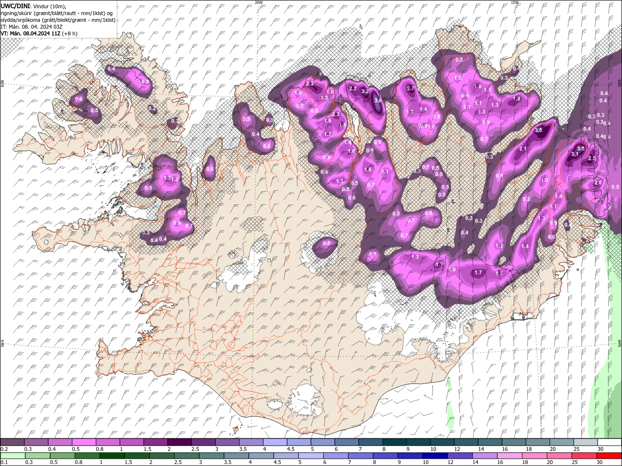Click the 3.1 precipitation value on the map
This screenshot has height=466, width=622.
coord(575,154)
